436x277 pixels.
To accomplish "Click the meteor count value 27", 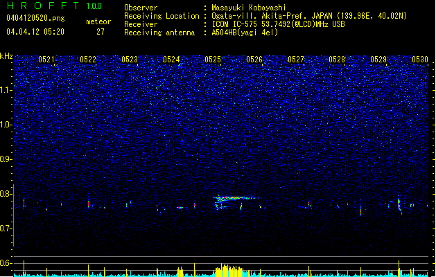I will pyautogui.click(x=101, y=32).
